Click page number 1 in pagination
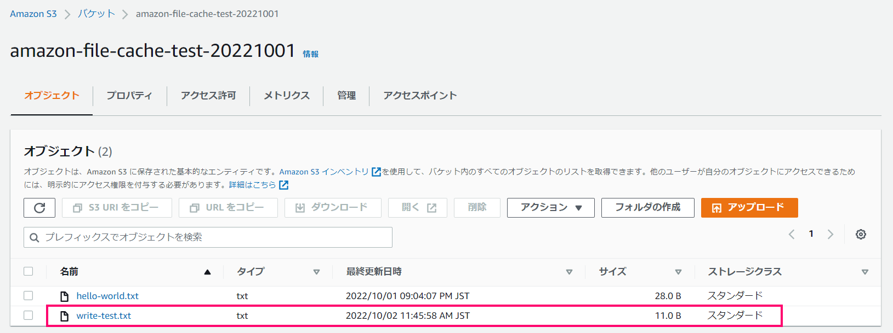 coord(811,234)
